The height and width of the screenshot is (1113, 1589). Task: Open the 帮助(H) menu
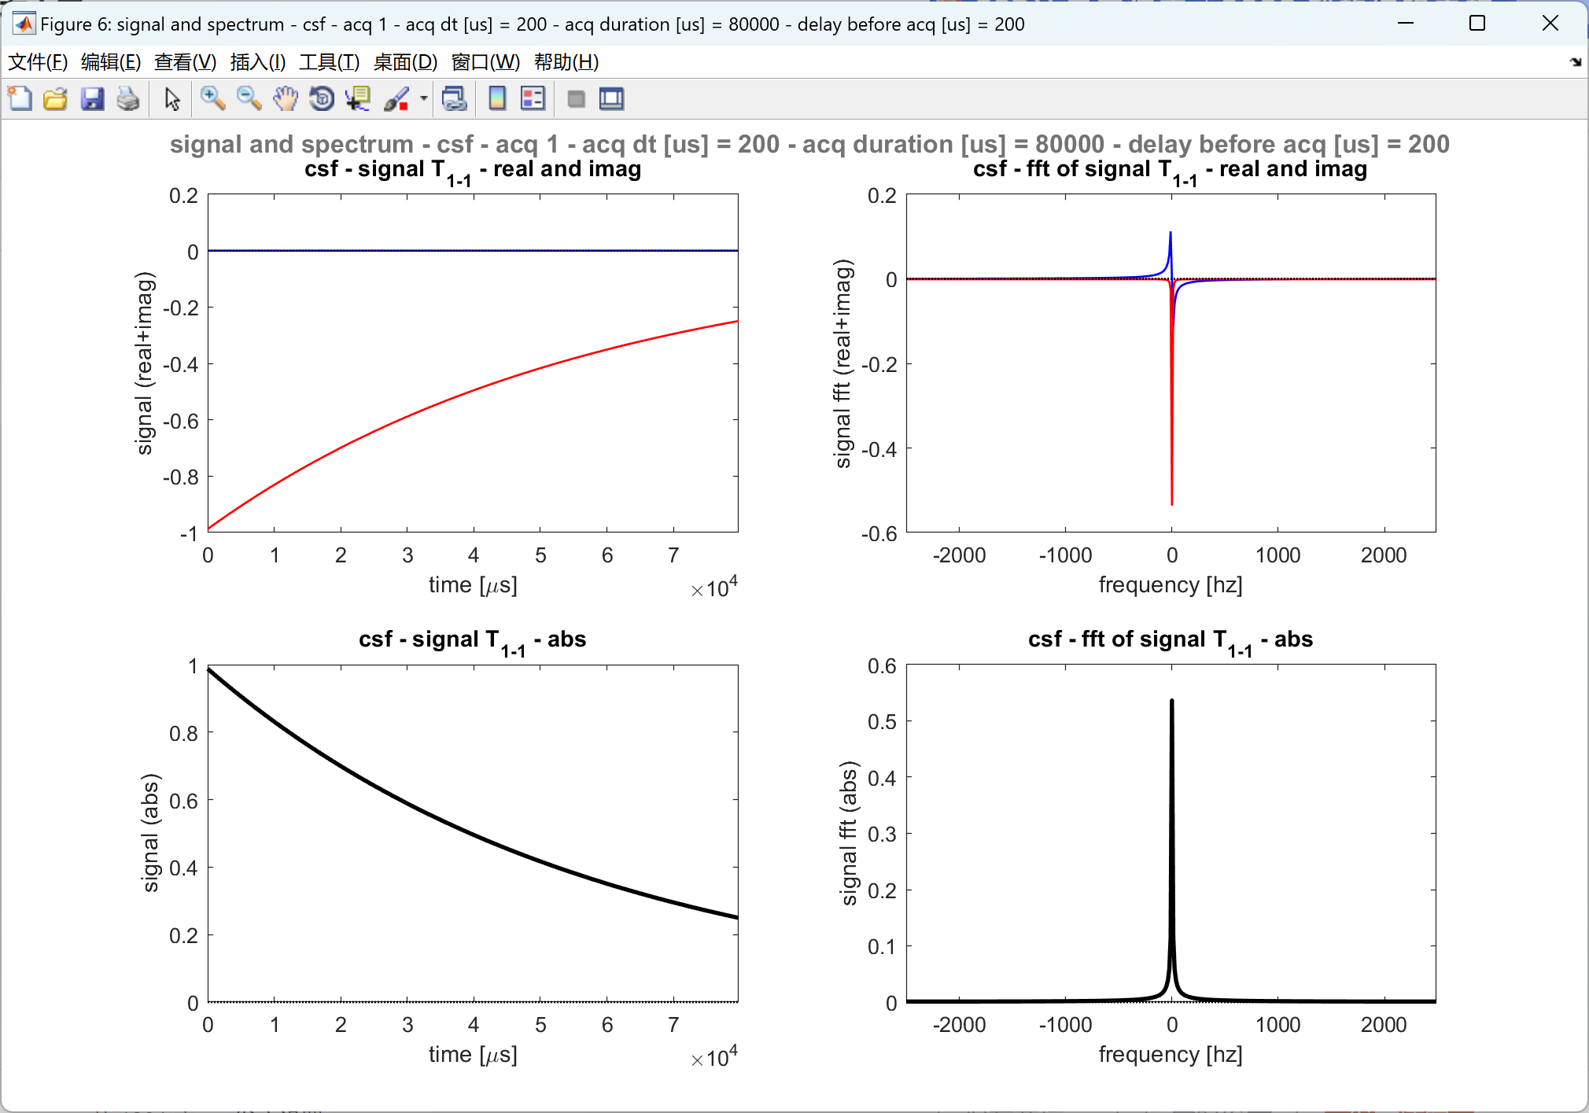566,62
